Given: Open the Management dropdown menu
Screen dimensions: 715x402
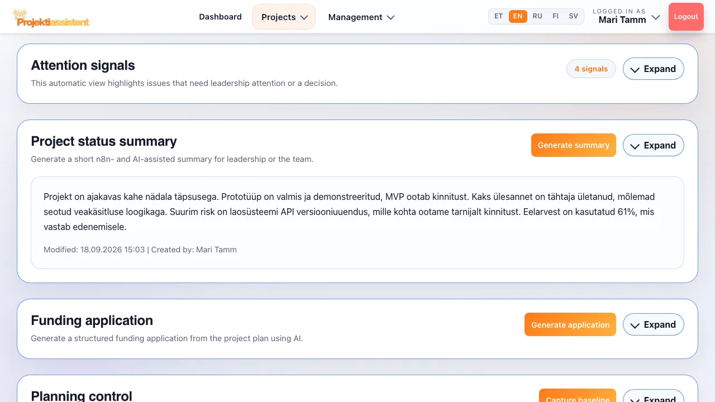Looking at the screenshot, I should pos(361,17).
